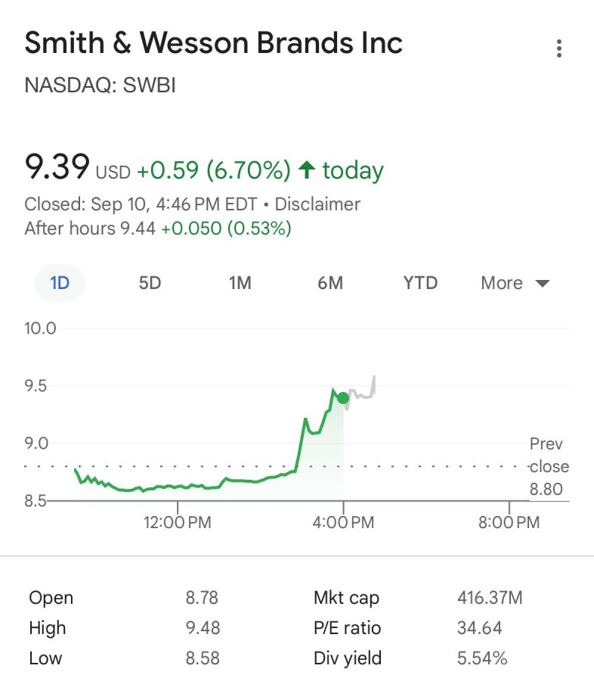
Task: Click the green closing price dot on chart
Action: [x=343, y=398]
